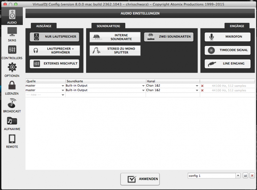Select Nur Lautsprecher output option
257x190 pixels.
[x=54, y=37]
